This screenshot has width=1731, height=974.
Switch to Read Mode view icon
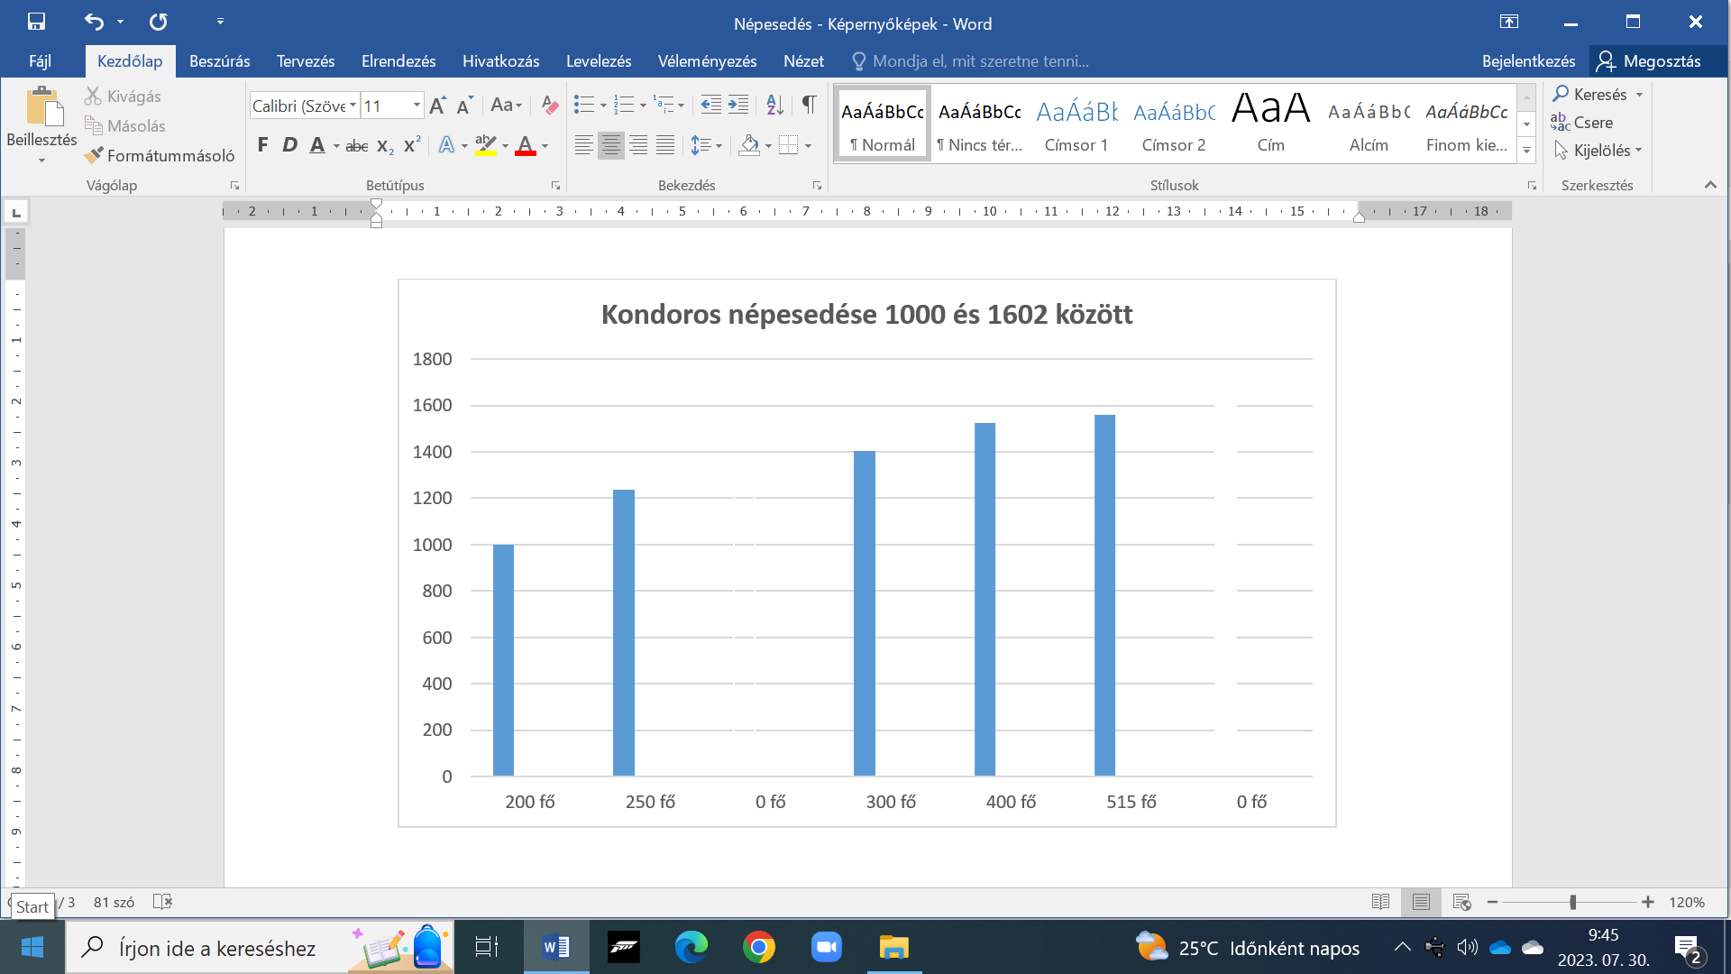(x=1380, y=902)
